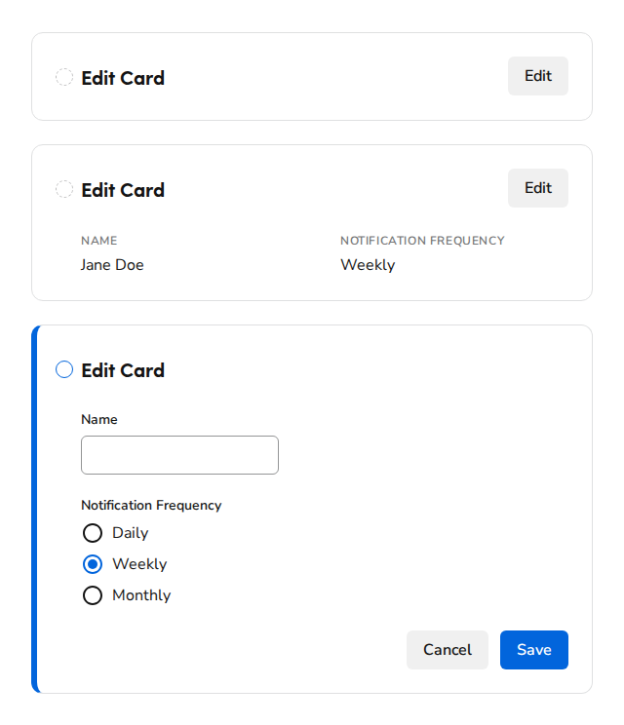The width and height of the screenshot is (624, 725).
Task: Click the blue status circle in the expanded card
Action: point(64,369)
